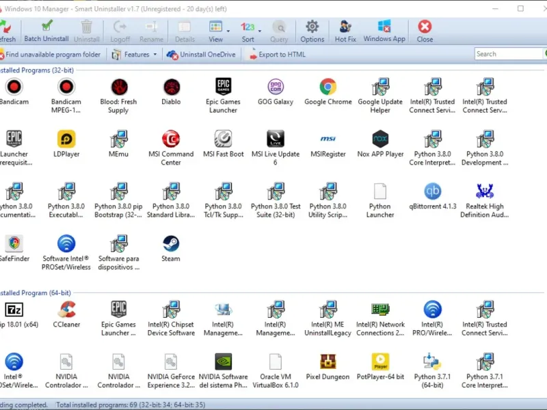Click the View toolbar button
547x410 pixels.
pyautogui.click(x=215, y=31)
